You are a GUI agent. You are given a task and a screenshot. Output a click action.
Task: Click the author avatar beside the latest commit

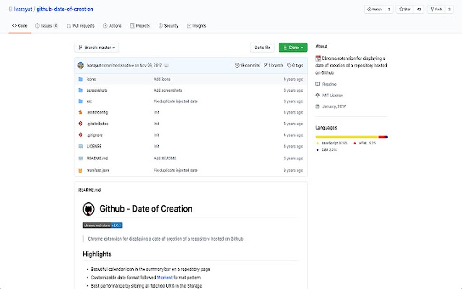pyautogui.click(x=81, y=66)
